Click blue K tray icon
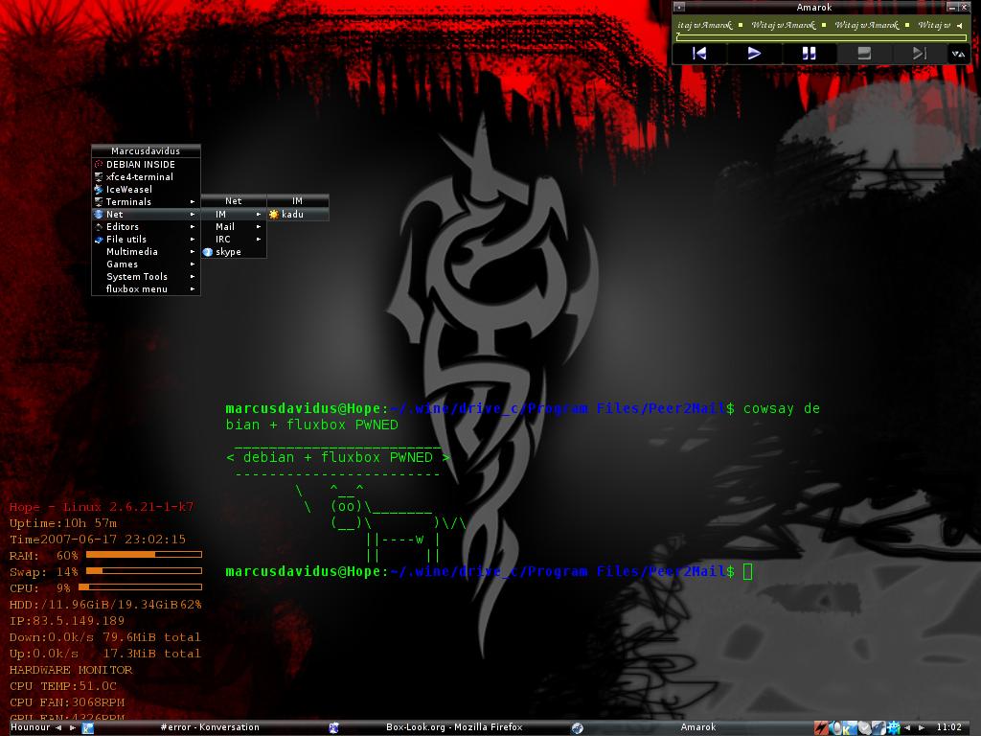981x736 pixels. tap(850, 728)
